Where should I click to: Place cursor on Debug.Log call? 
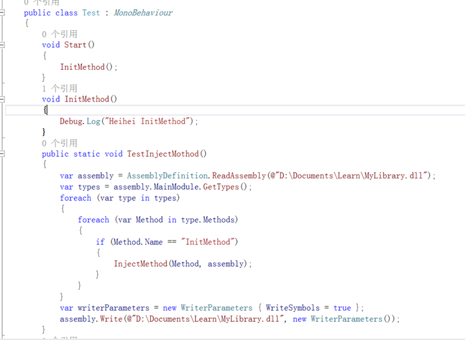pyautogui.click(x=82, y=121)
